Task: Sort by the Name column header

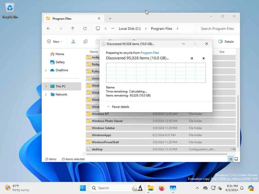Action: [94, 52]
